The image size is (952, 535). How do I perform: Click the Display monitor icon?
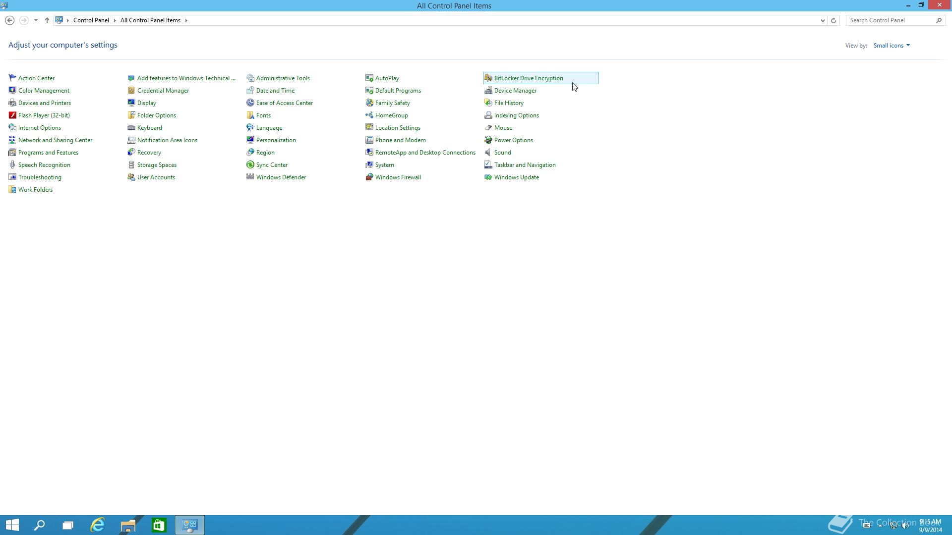[131, 103]
